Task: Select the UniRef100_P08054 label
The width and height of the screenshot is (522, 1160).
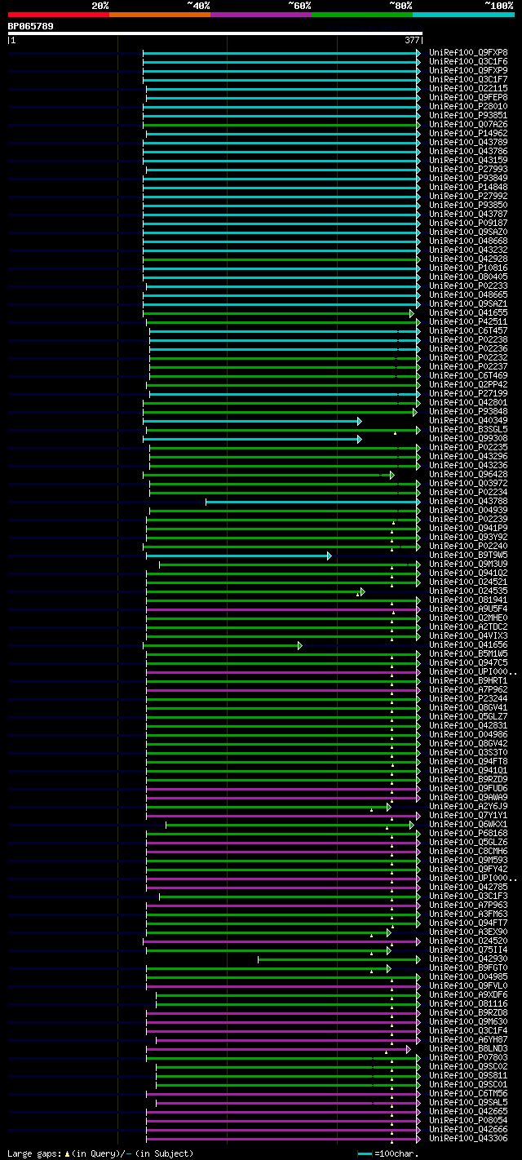Action: pyautogui.click(x=468, y=1121)
